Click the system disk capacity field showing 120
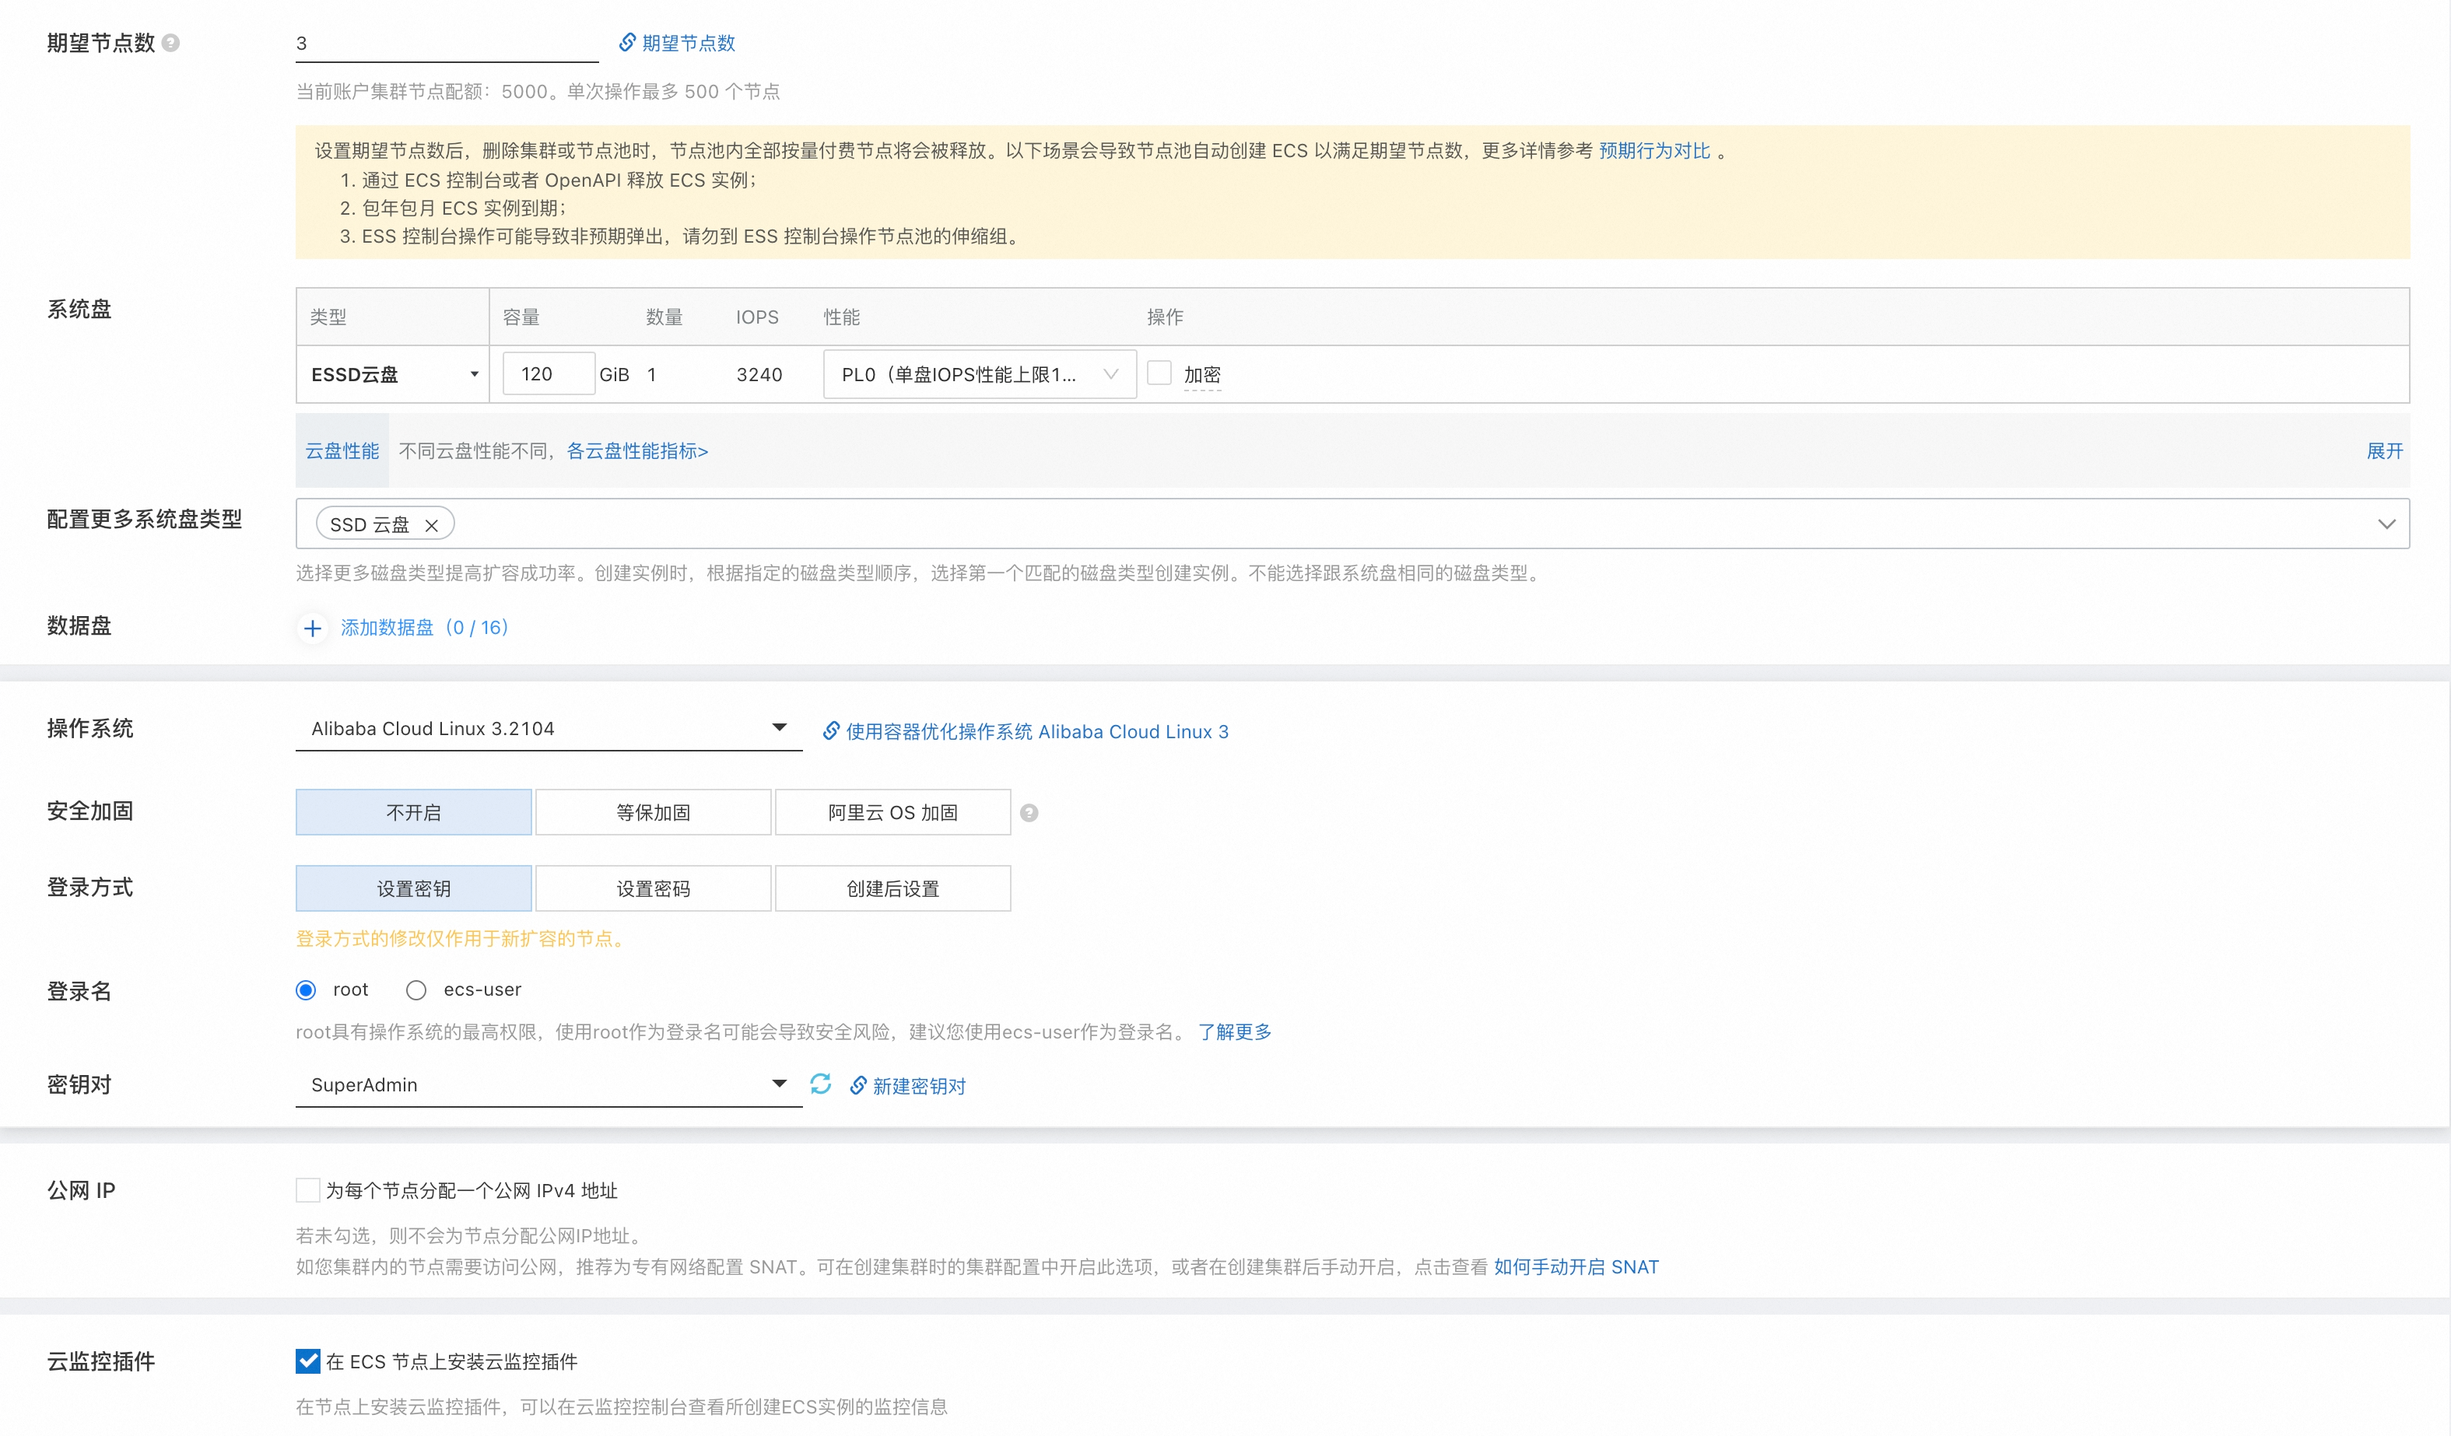The width and height of the screenshot is (2451, 1436). point(549,373)
